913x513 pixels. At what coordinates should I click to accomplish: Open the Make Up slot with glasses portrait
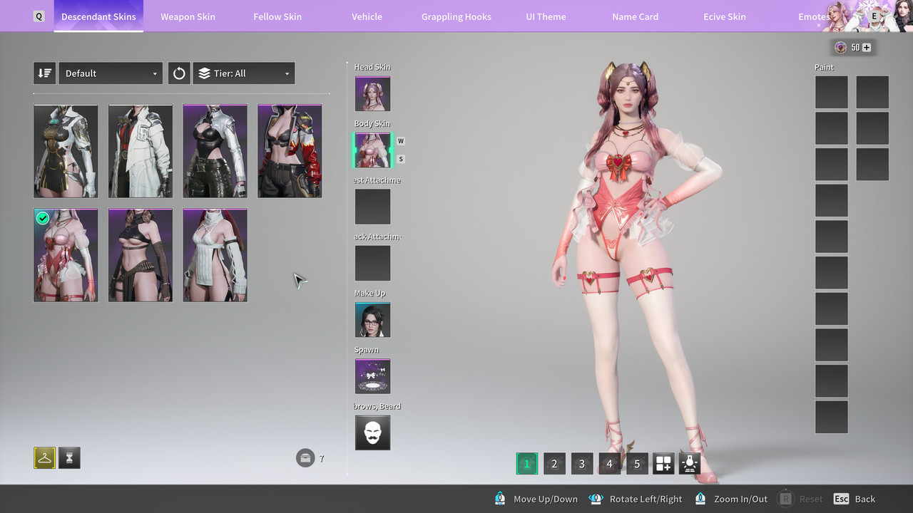click(x=372, y=319)
